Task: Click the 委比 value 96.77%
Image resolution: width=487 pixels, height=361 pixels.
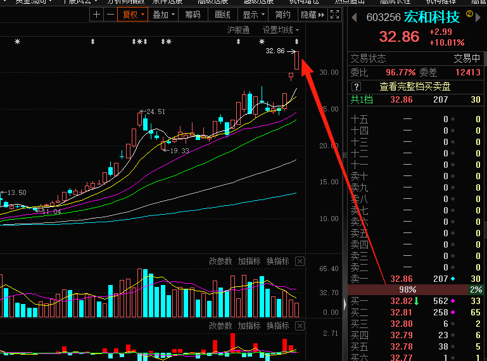Action: click(401, 72)
